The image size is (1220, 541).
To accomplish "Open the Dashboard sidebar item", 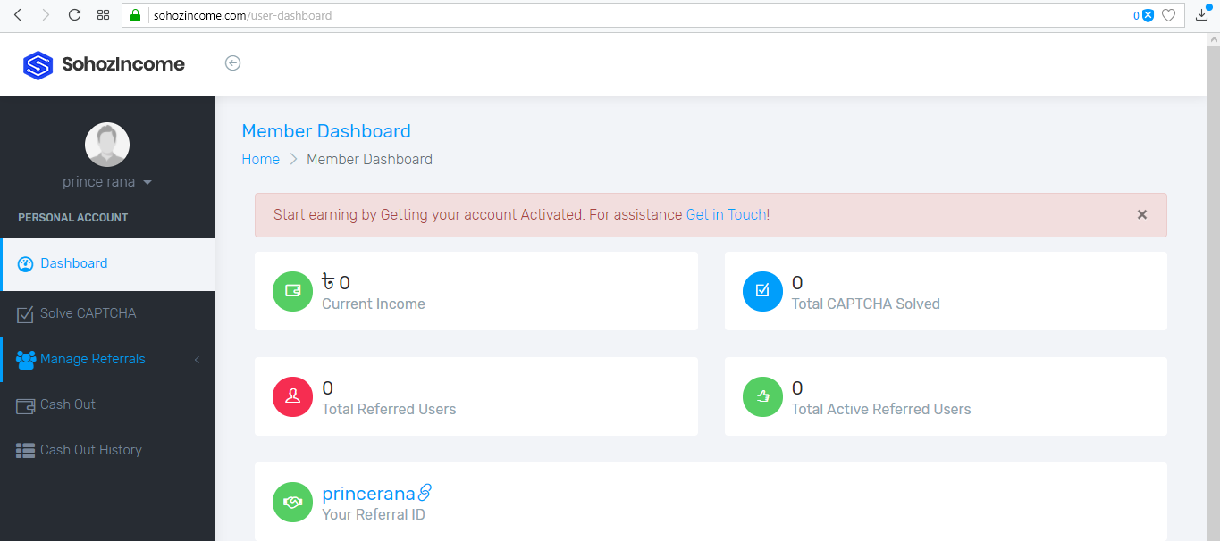I will 73,263.
